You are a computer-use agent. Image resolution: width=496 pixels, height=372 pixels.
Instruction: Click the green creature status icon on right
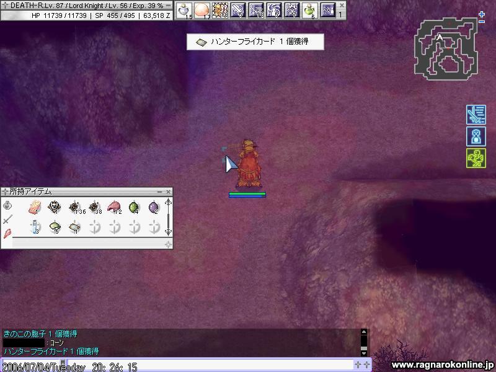point(476,158)
